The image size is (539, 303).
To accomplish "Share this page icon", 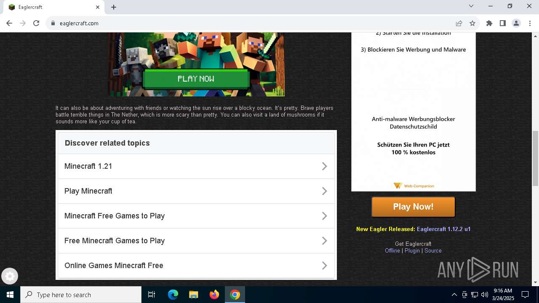I will pyautogui.click(x=459, y=23).
